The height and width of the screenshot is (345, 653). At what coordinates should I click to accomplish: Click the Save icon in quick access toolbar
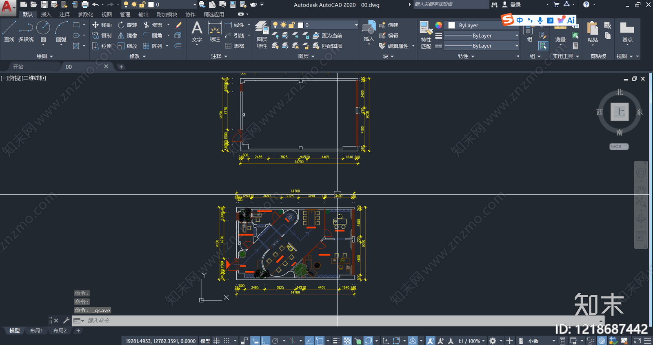coord(44,4)
